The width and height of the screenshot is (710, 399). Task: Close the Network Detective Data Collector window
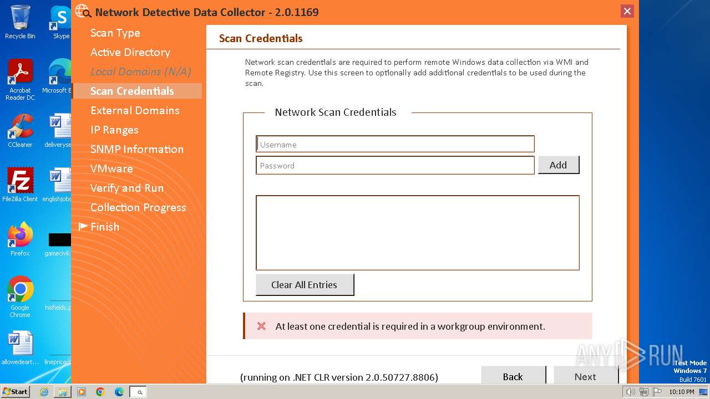coord(627,11)
